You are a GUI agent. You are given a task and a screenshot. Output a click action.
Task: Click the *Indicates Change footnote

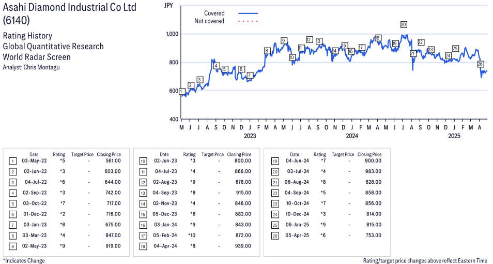coord(24,260)
